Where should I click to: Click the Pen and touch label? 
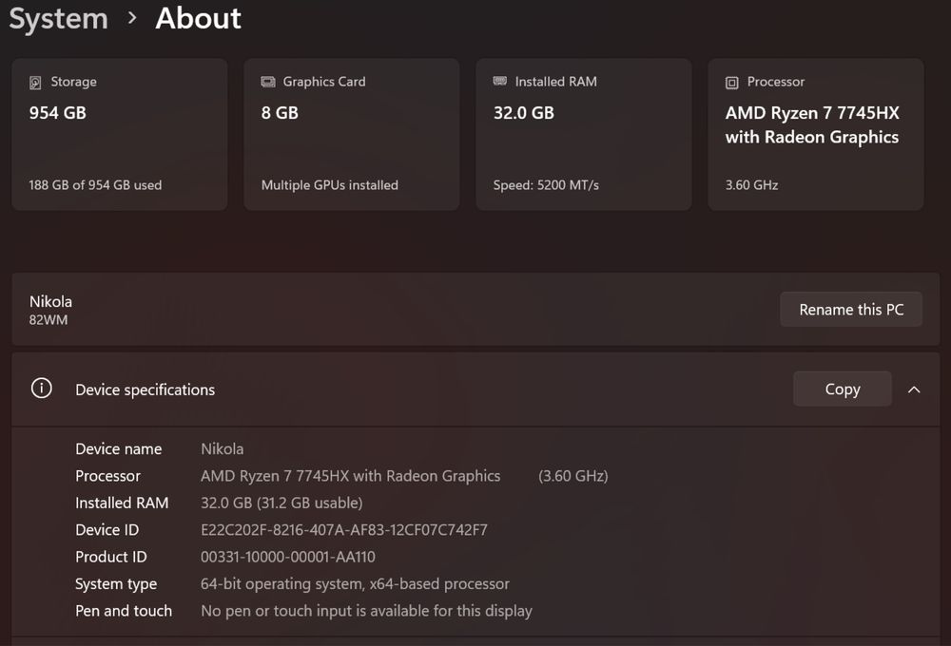click(124, 611)
